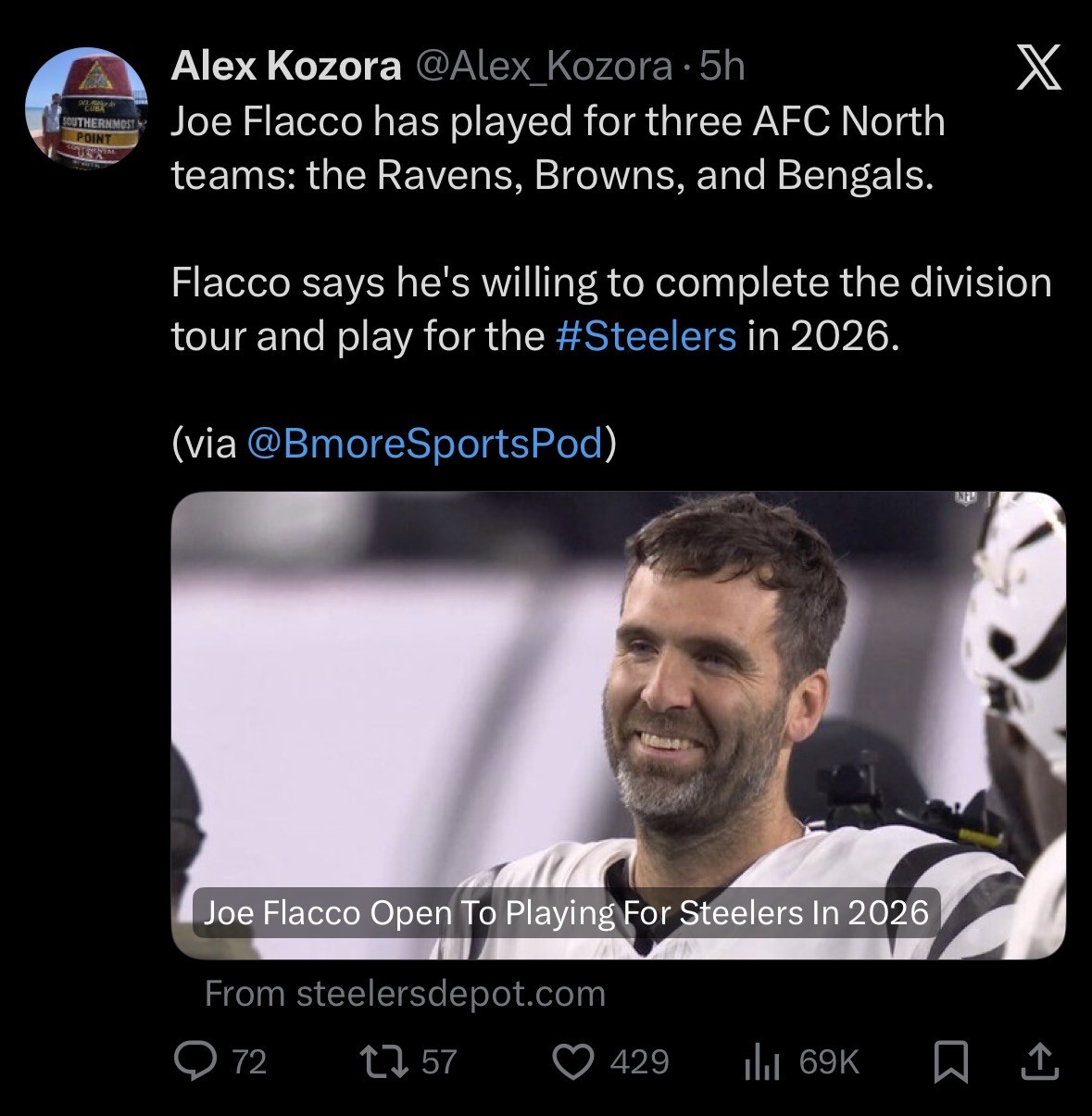This screenshot has height=1116, width=1092.
Task: Click the 72 replies count
Action: (248, 1061)
